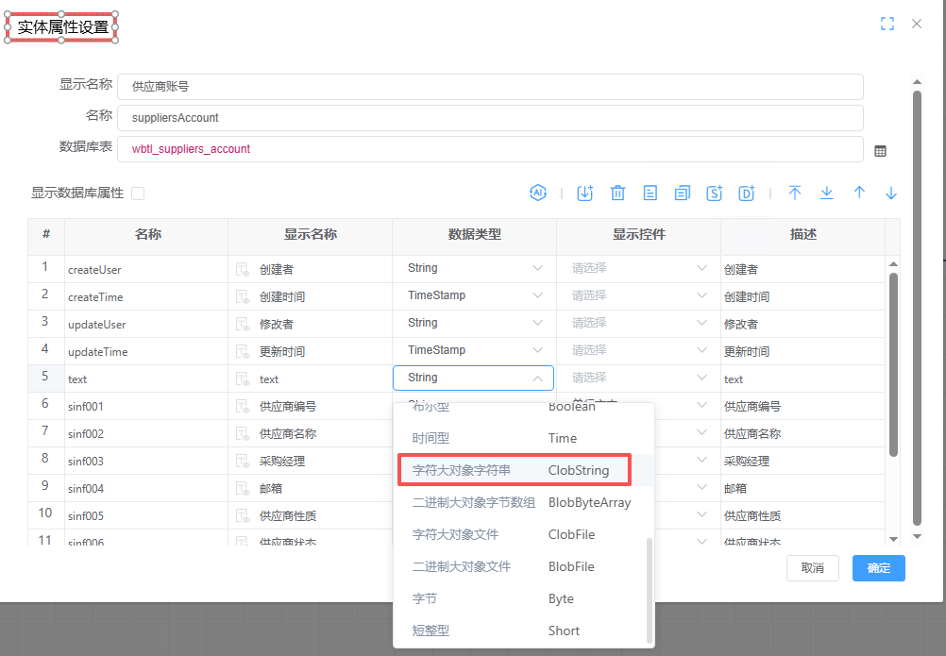Move row to bottom with bottom-arrow icon
This screenshot has width=946, height=656.
827,193
